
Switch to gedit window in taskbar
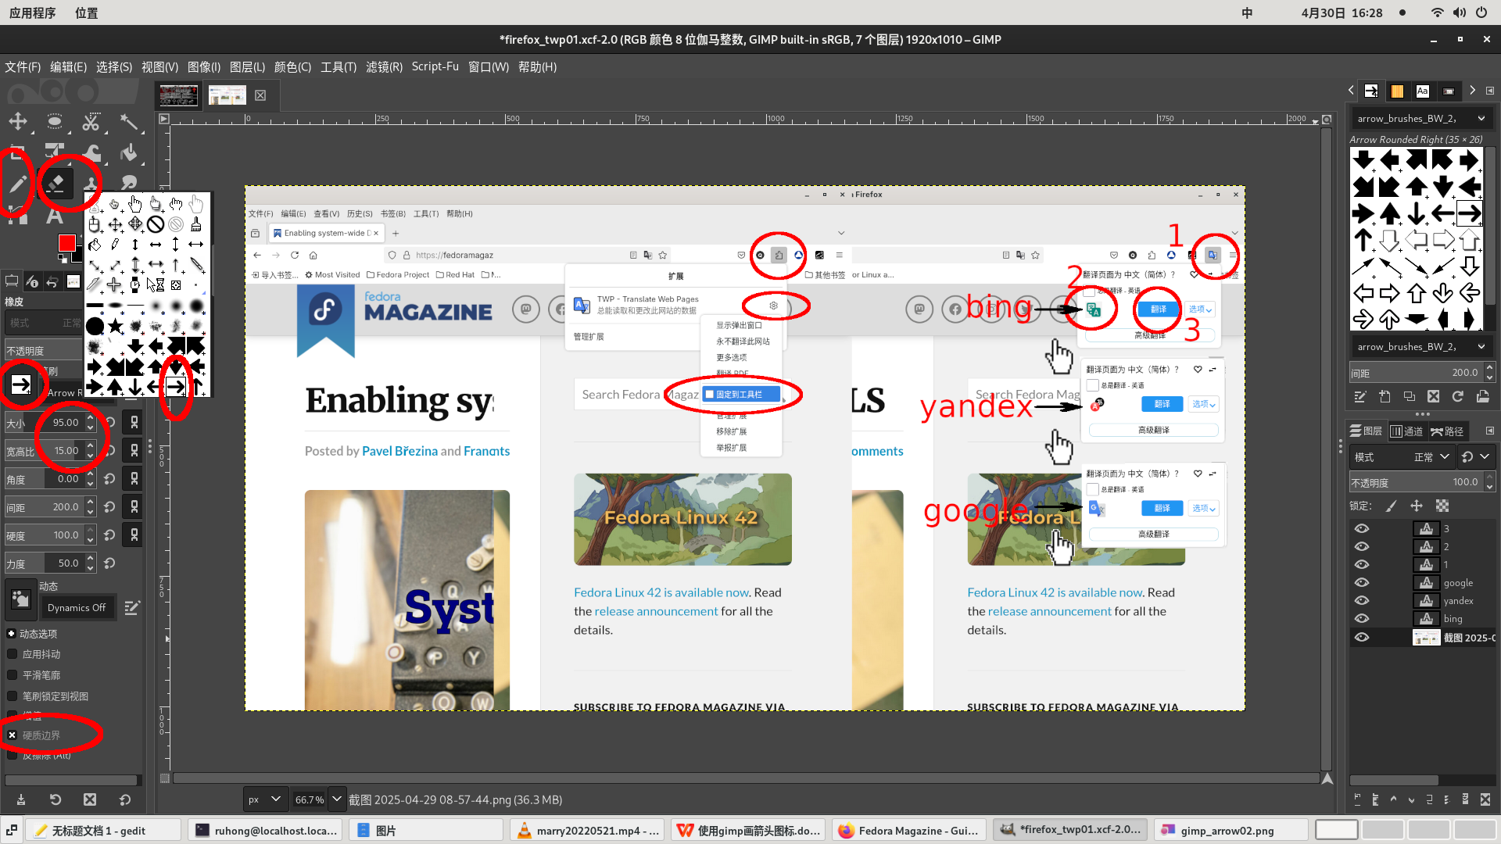(103, 830)
